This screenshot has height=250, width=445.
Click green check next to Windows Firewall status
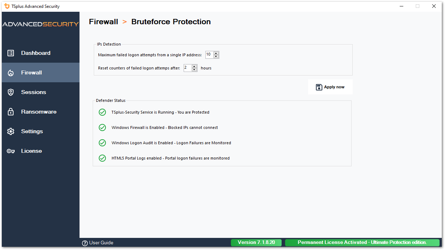(102, 127)
